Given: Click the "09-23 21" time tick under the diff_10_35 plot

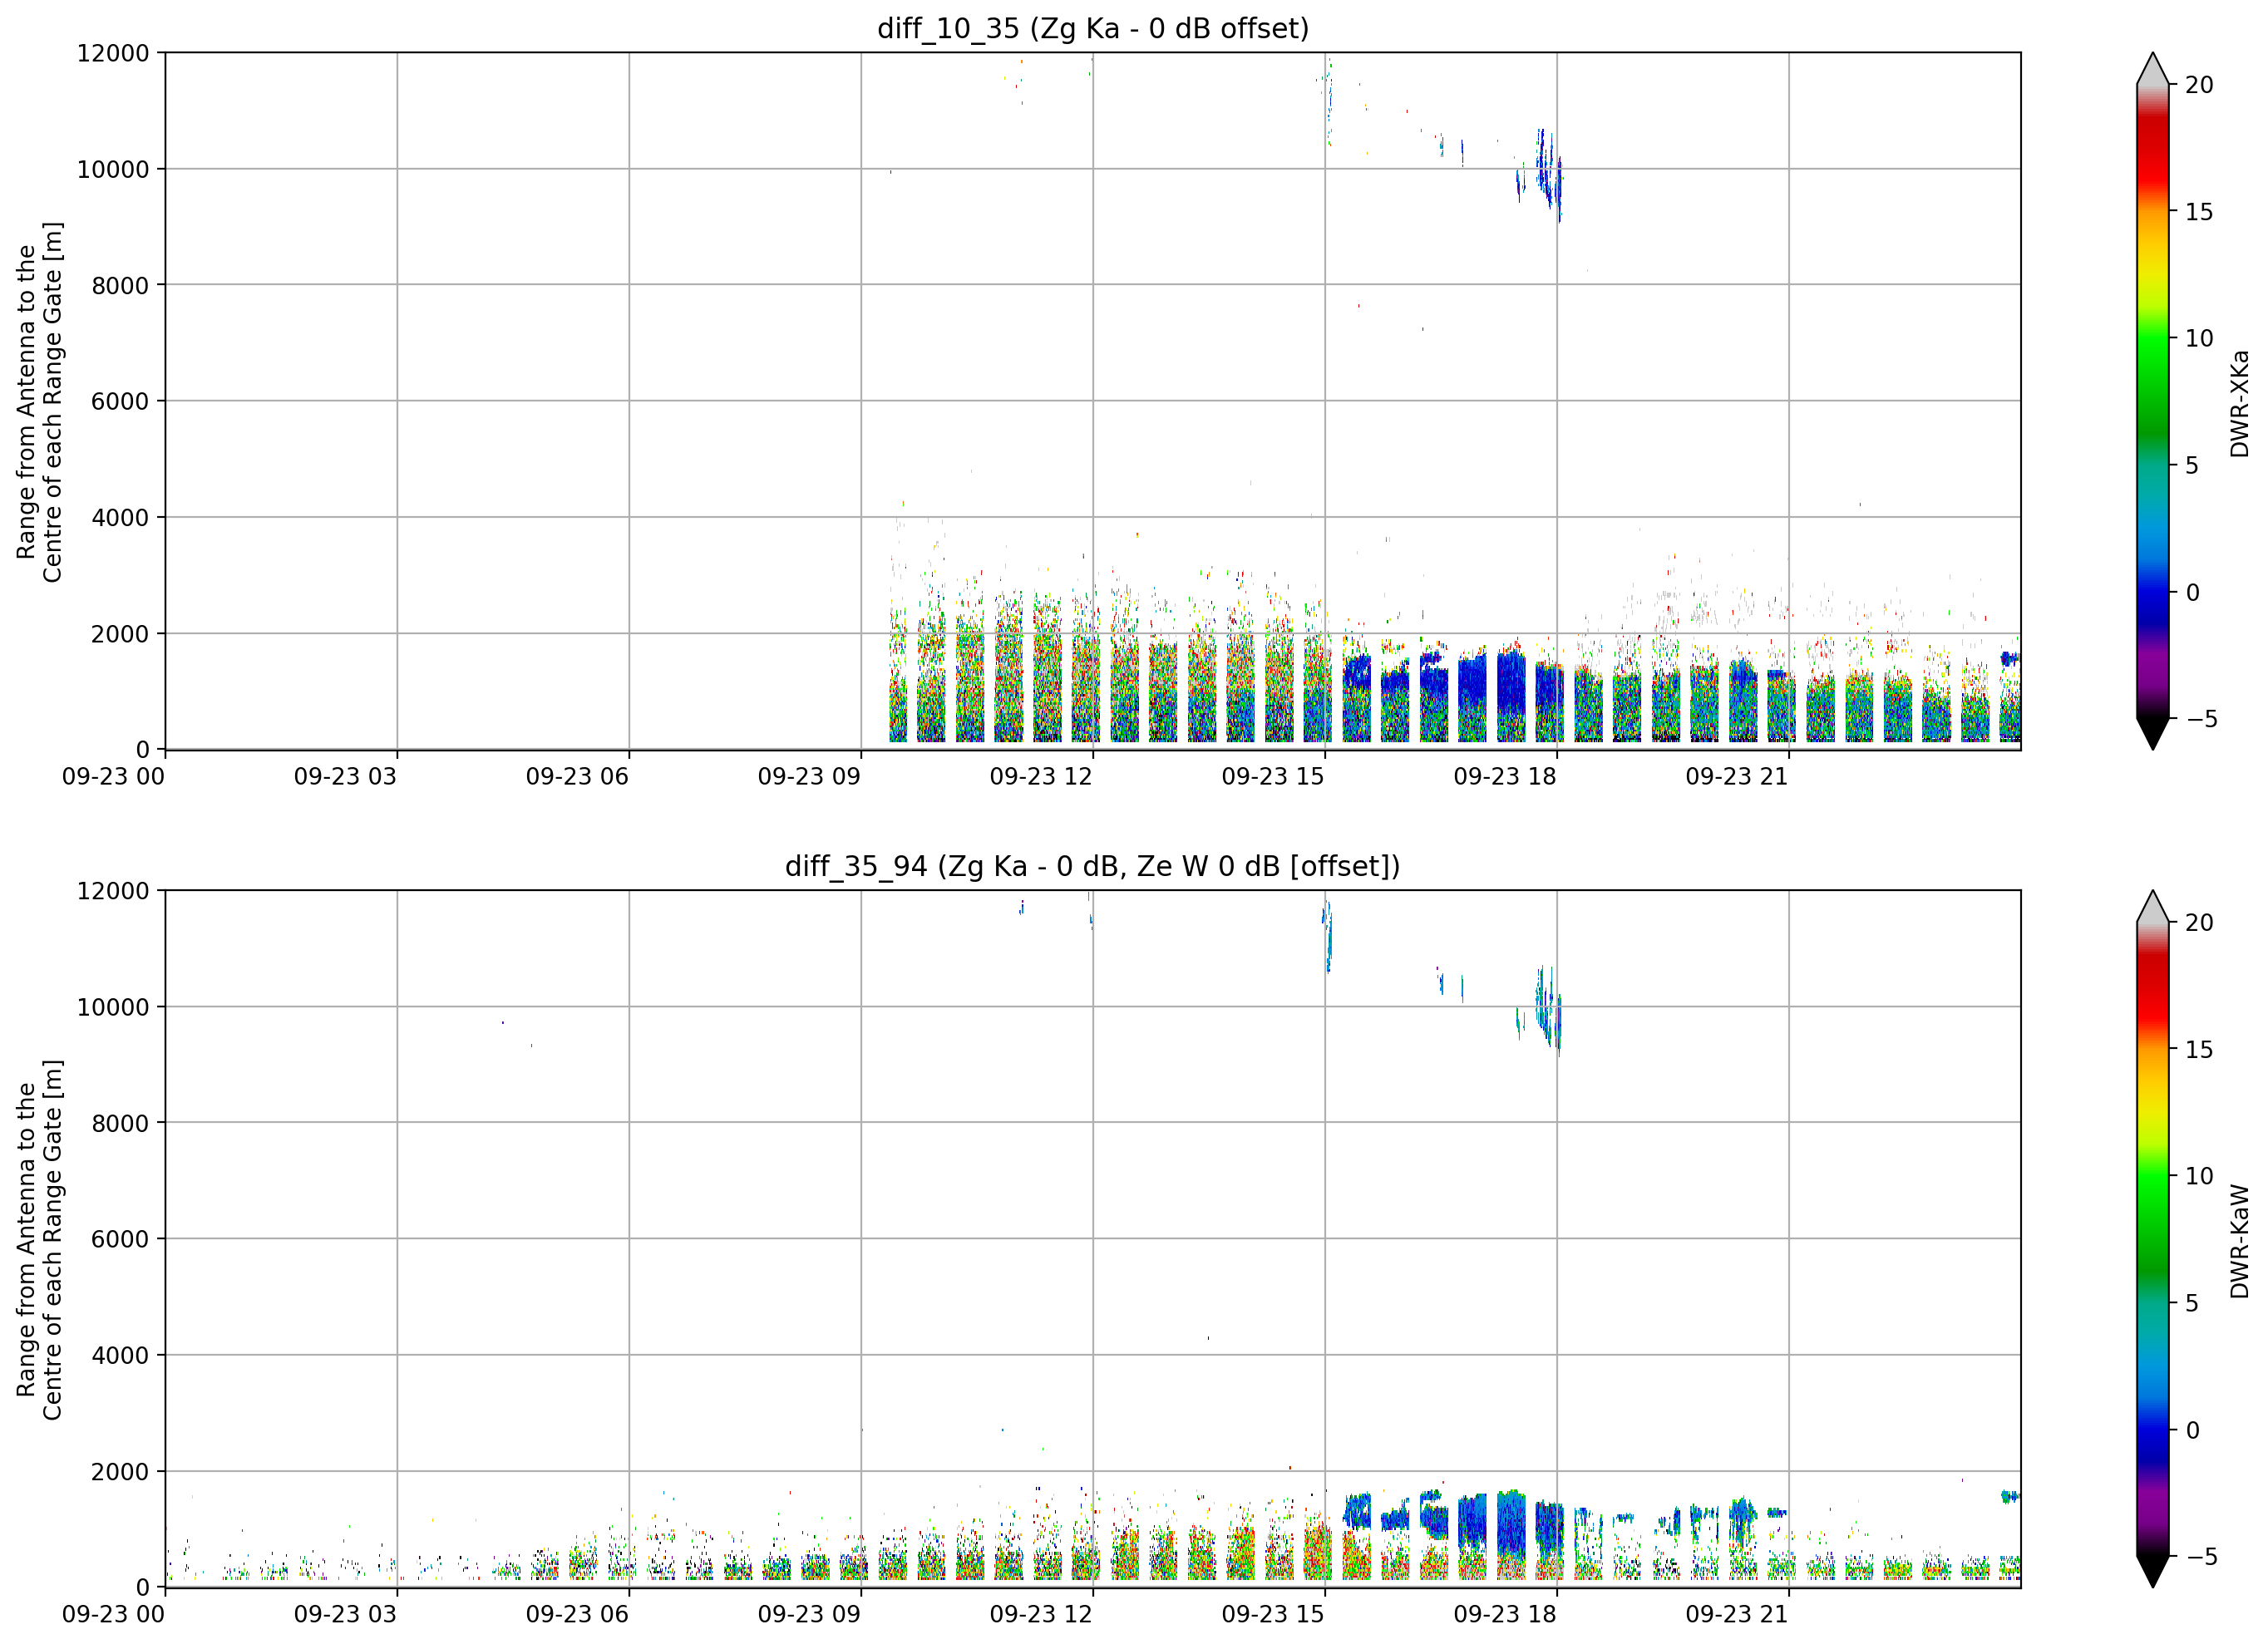Looking at the screenshot, I should (1737, 777).
